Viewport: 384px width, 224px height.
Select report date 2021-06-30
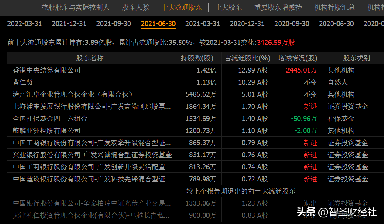click(158, 24)
